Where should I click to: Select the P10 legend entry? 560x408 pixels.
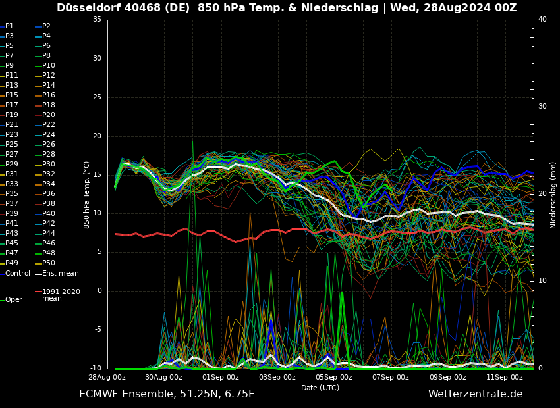coord(49,66)
